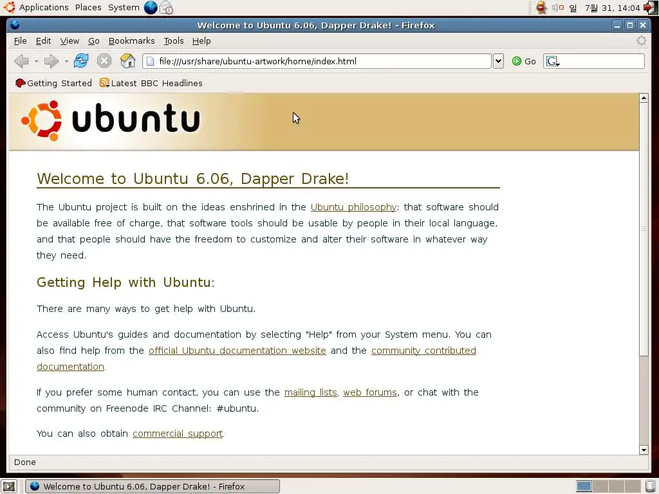
Task: Open the Tools menu
Action: click(174, 41)
